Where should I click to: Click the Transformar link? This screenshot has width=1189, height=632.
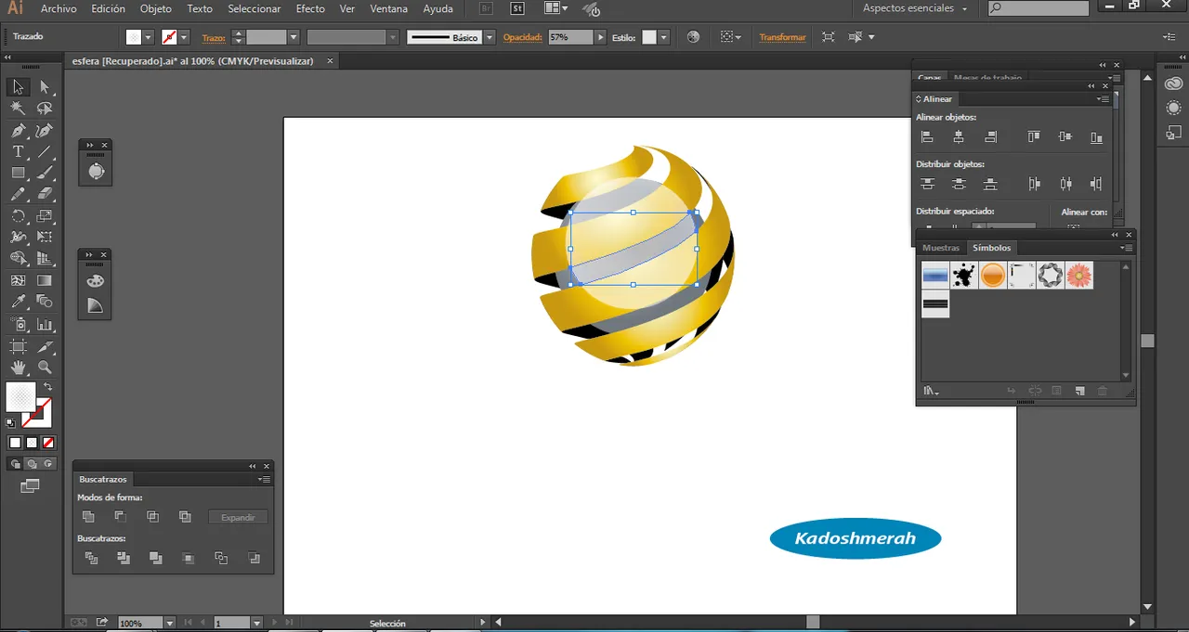pos(782,37)
